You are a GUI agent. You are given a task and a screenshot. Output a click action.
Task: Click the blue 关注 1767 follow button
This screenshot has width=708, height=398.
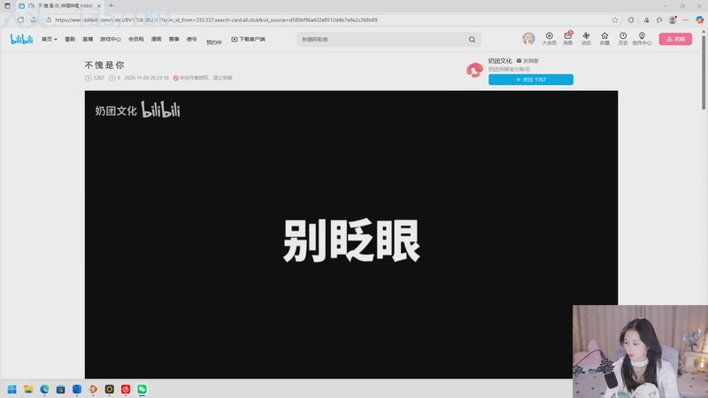click(531, 80)
